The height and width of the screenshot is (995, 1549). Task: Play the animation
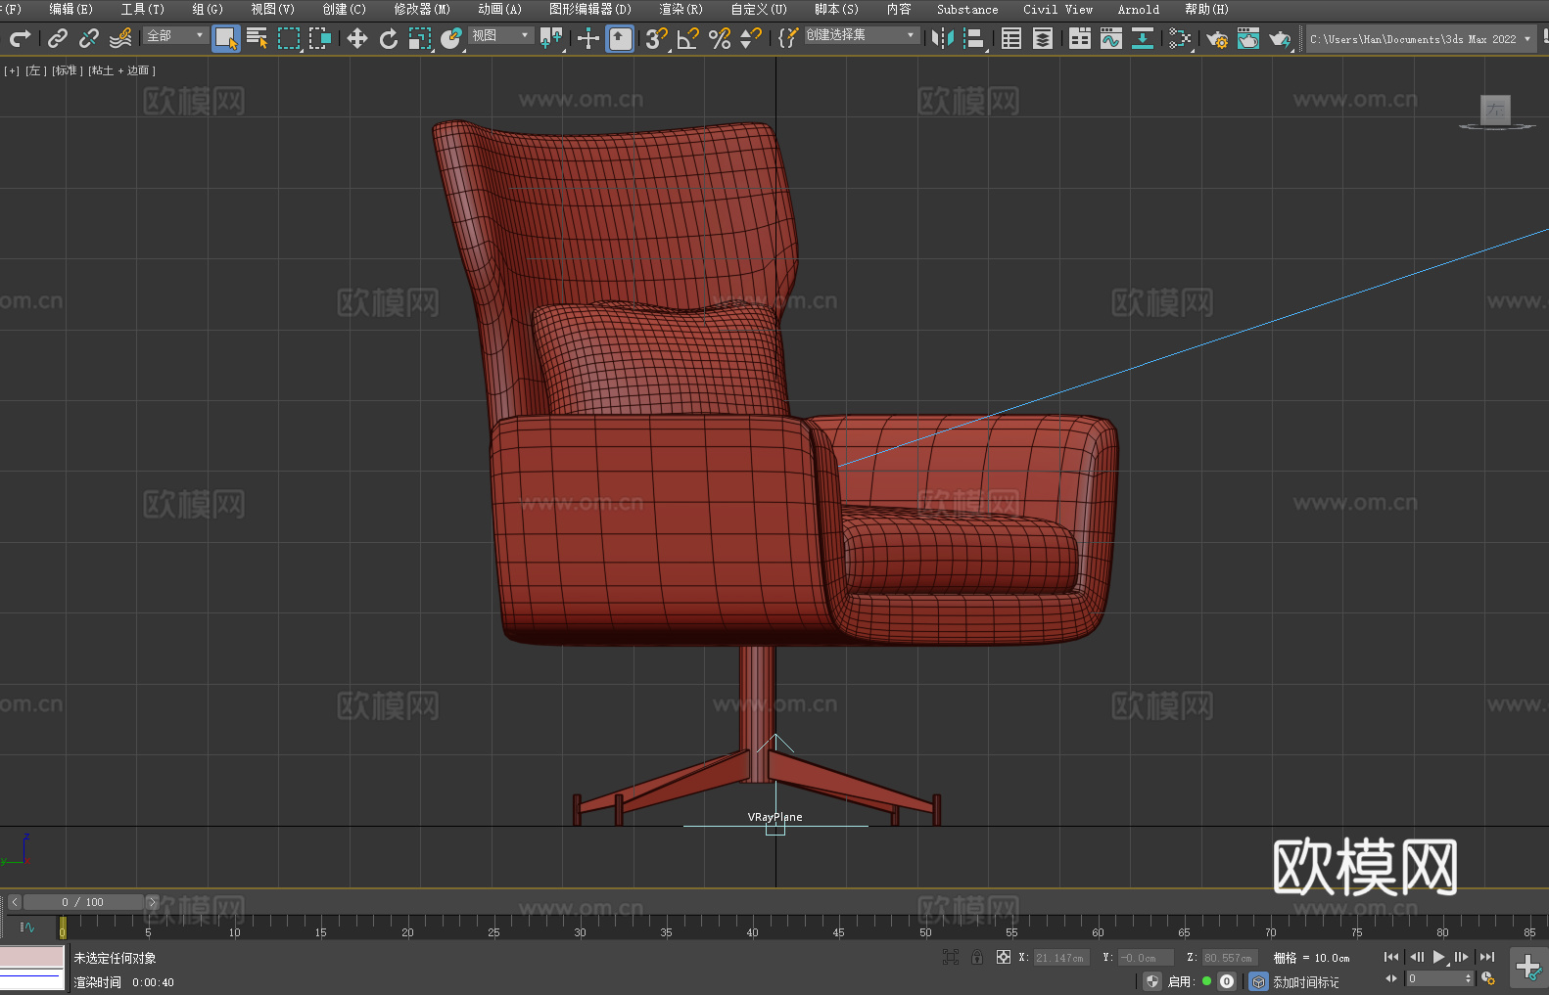(x=1438, y=957)
